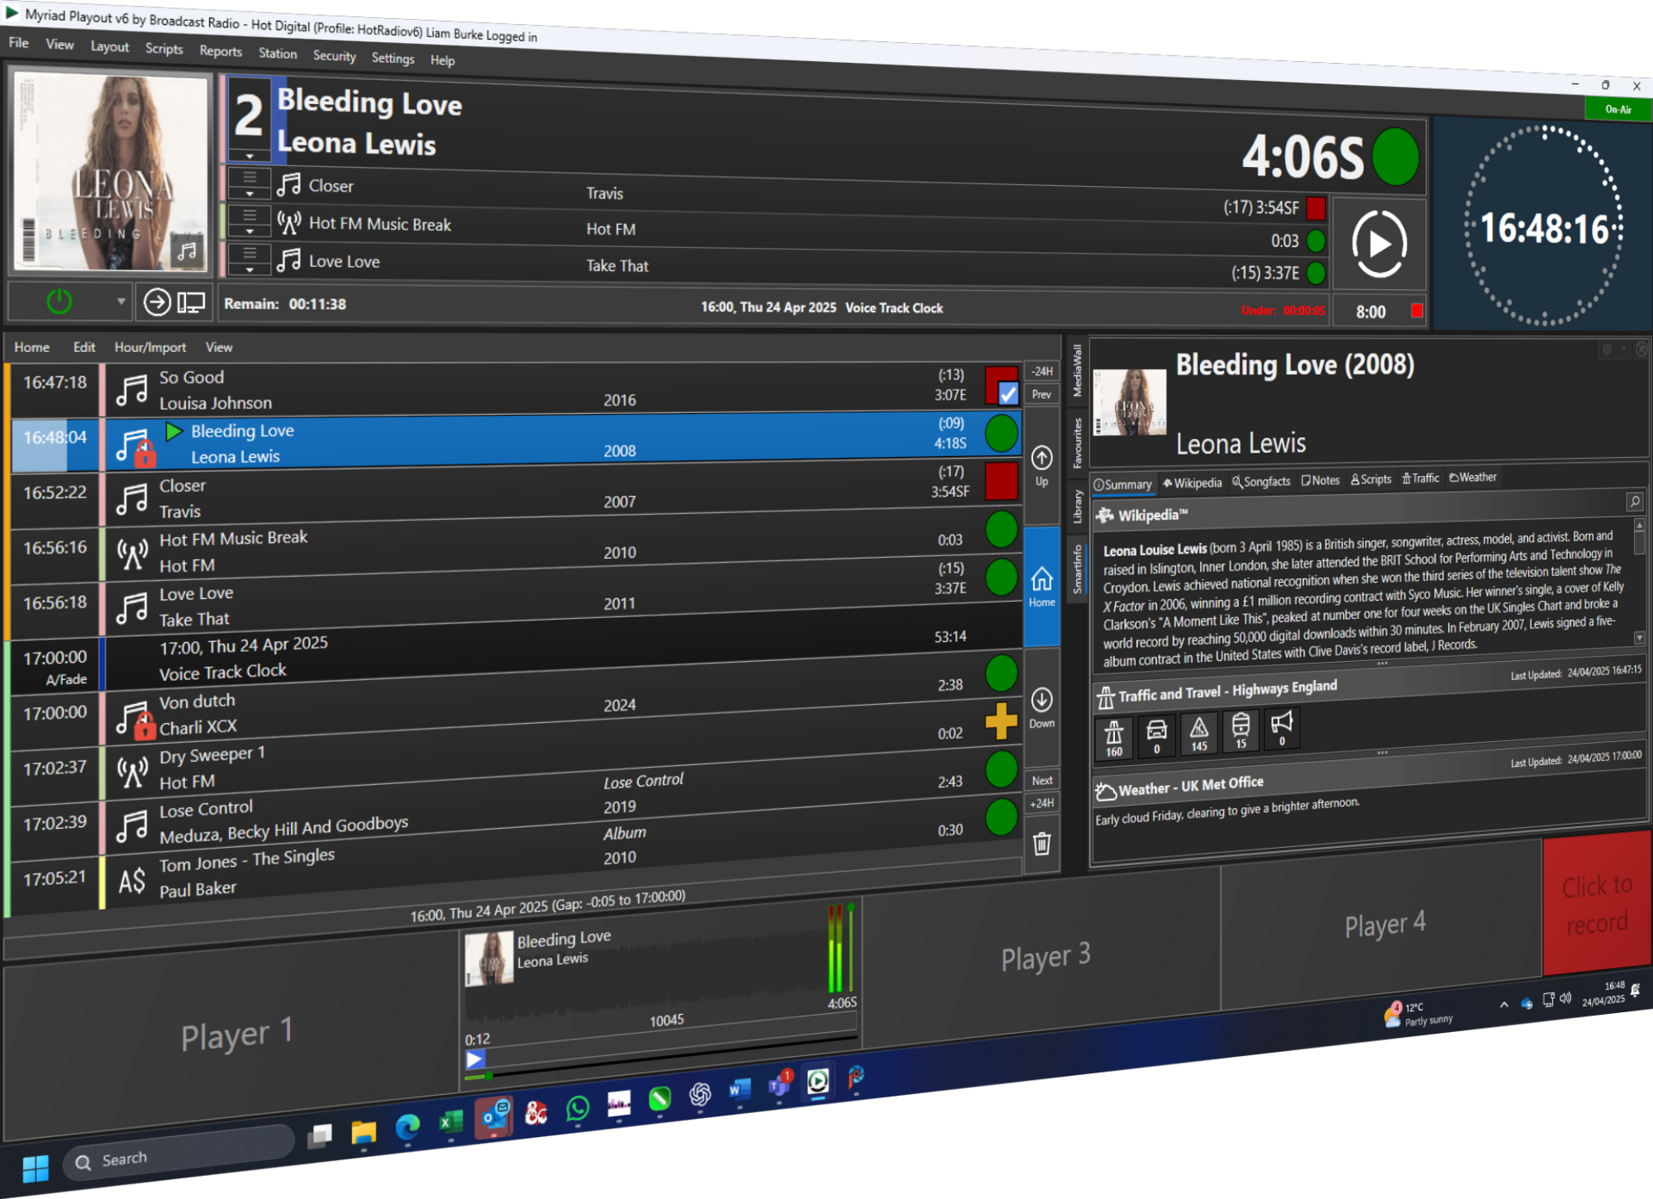The width and height of the screenshot is (1653, 1199).
Task: Click the broadcast antenna icon in queue row
Action: pos(289,223)
